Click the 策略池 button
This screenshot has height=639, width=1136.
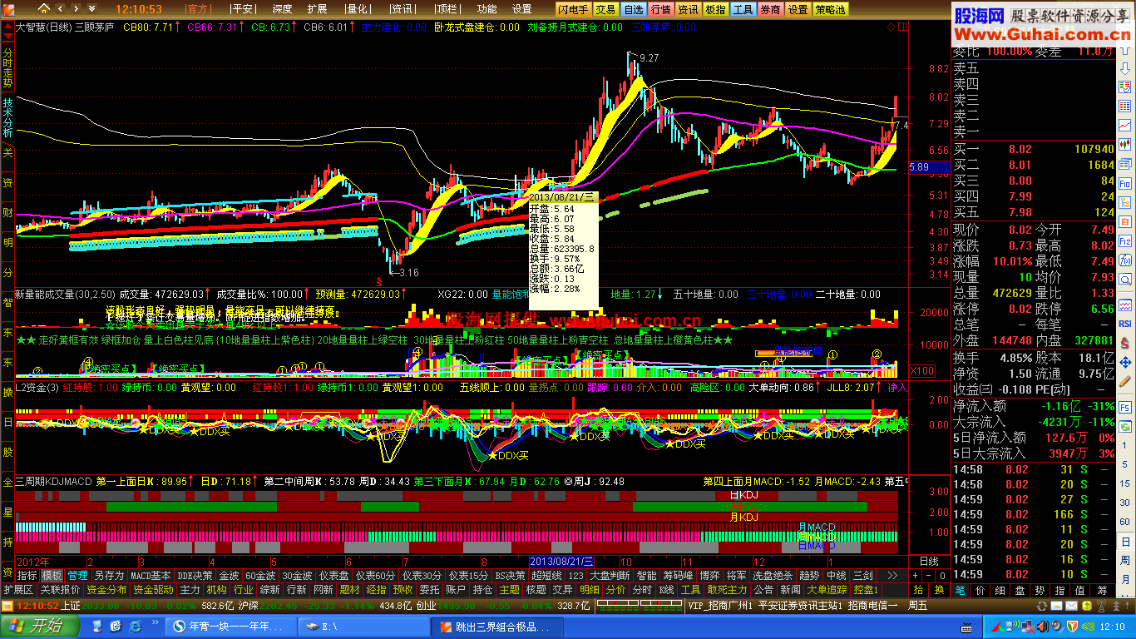pyautogui.click(x=830, y=9)
